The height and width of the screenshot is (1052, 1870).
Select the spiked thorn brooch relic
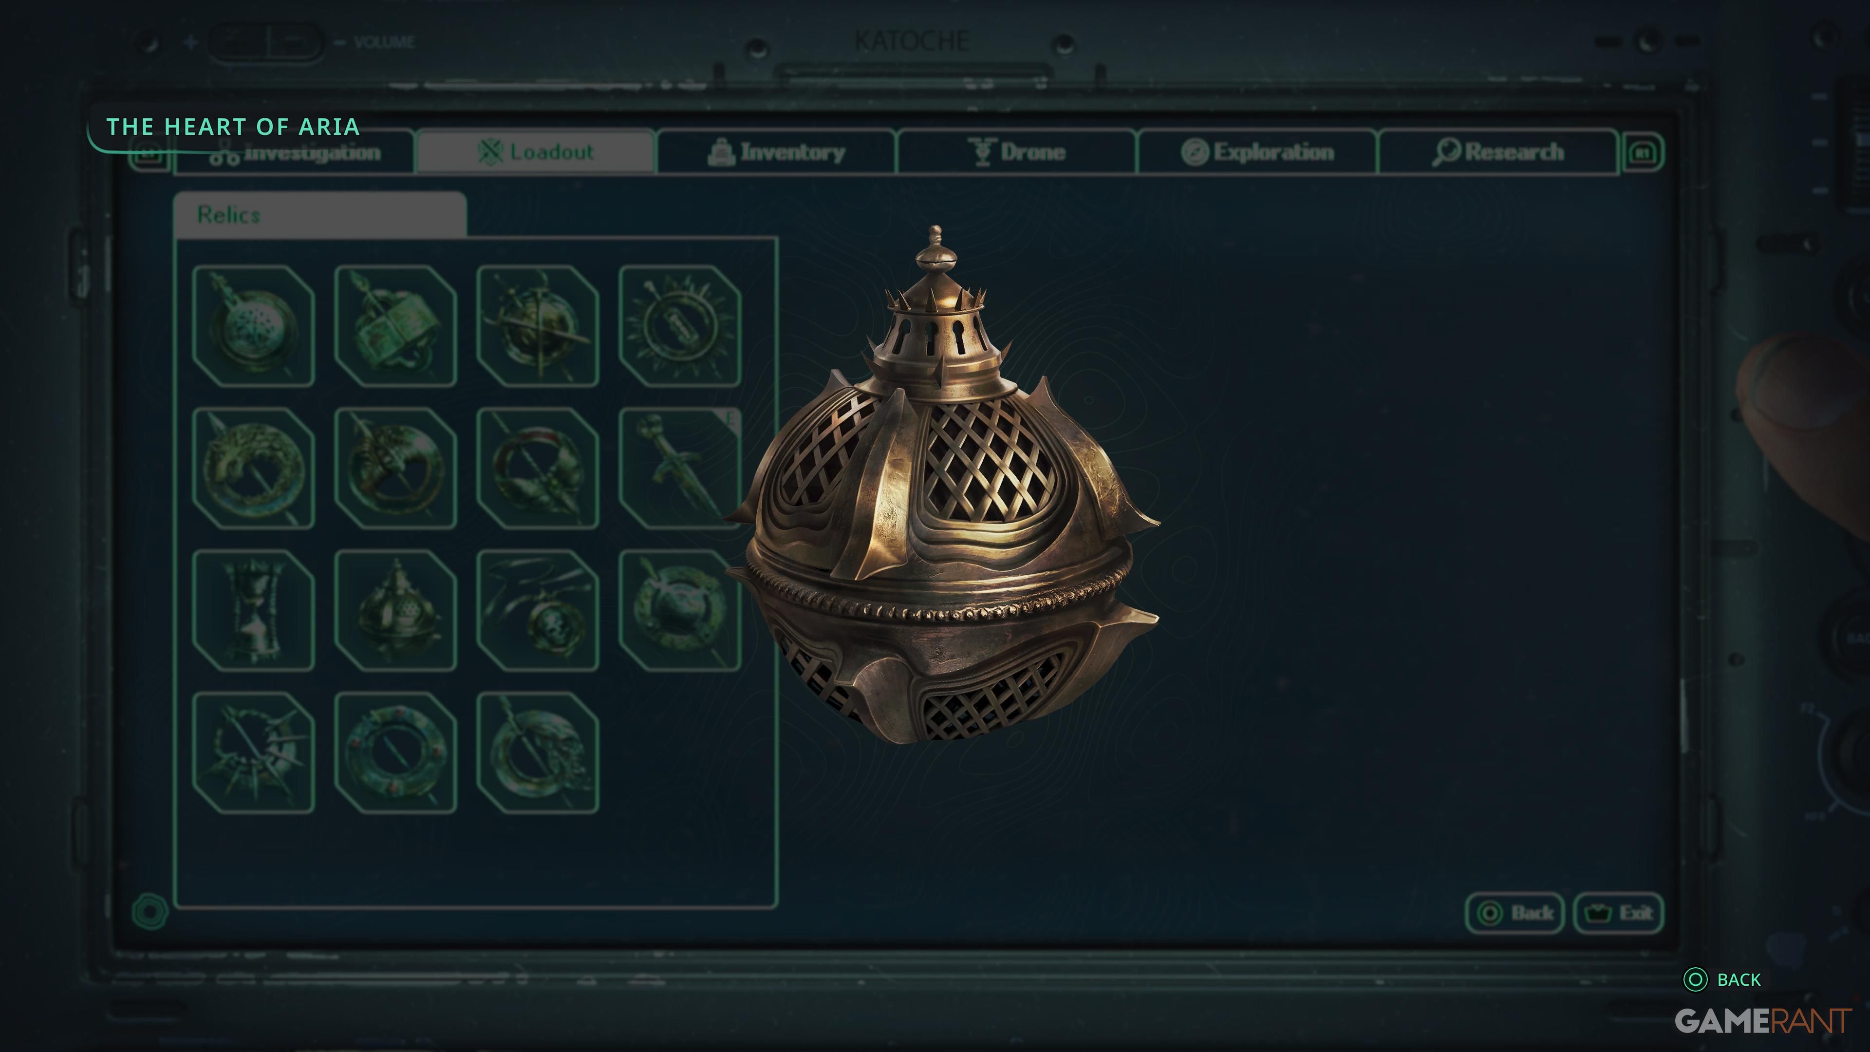[253, 753]
